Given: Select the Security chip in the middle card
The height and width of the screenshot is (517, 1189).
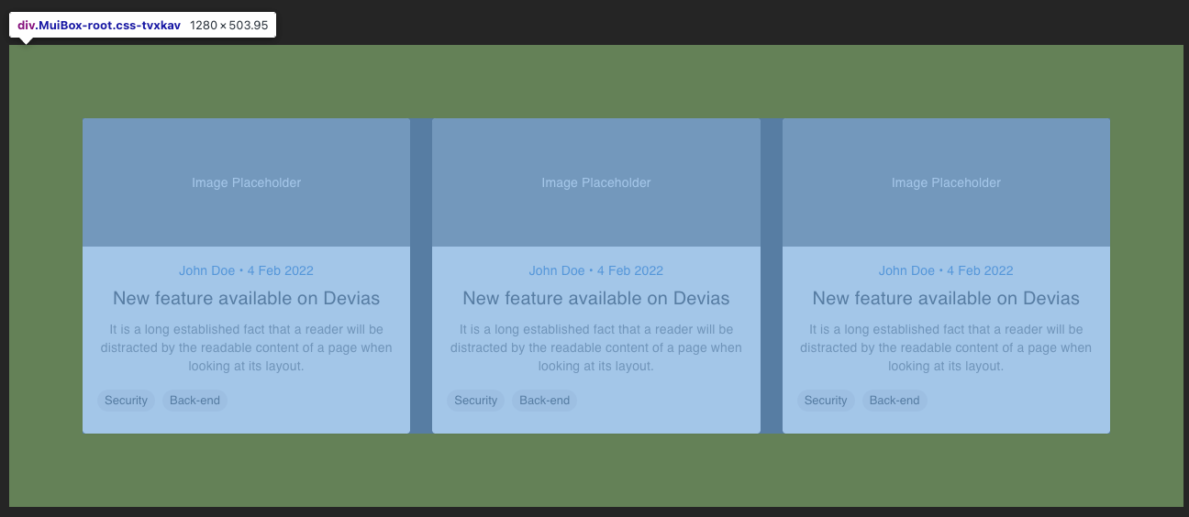Looking at the screenshot, I should (476, 401).
